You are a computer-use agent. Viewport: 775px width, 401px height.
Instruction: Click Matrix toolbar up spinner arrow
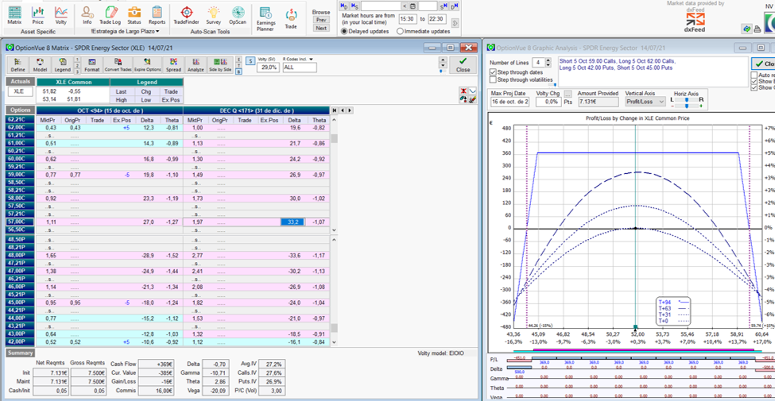pyautogui.click(x=443, y=61)
